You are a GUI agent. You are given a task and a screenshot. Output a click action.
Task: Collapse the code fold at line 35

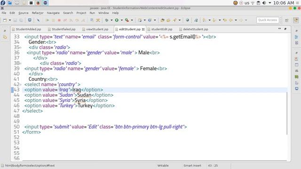point(21,47)
